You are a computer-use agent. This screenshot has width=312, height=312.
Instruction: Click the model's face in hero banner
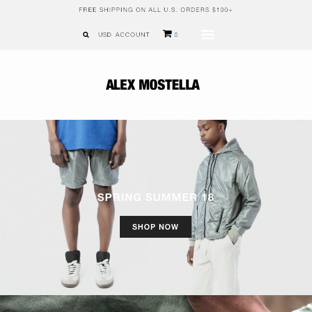click(x=208, y=135)
